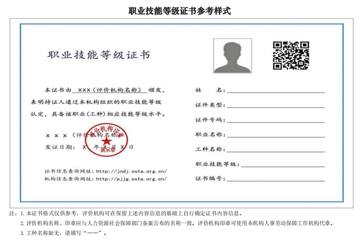Click note 3 about 工种名称如无

pos(64,233)
